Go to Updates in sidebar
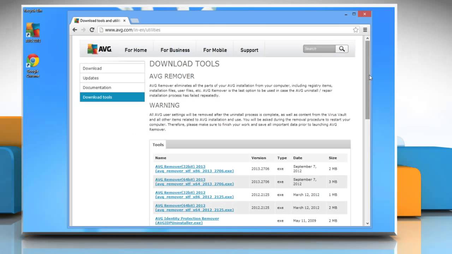 tap(112, 78)
